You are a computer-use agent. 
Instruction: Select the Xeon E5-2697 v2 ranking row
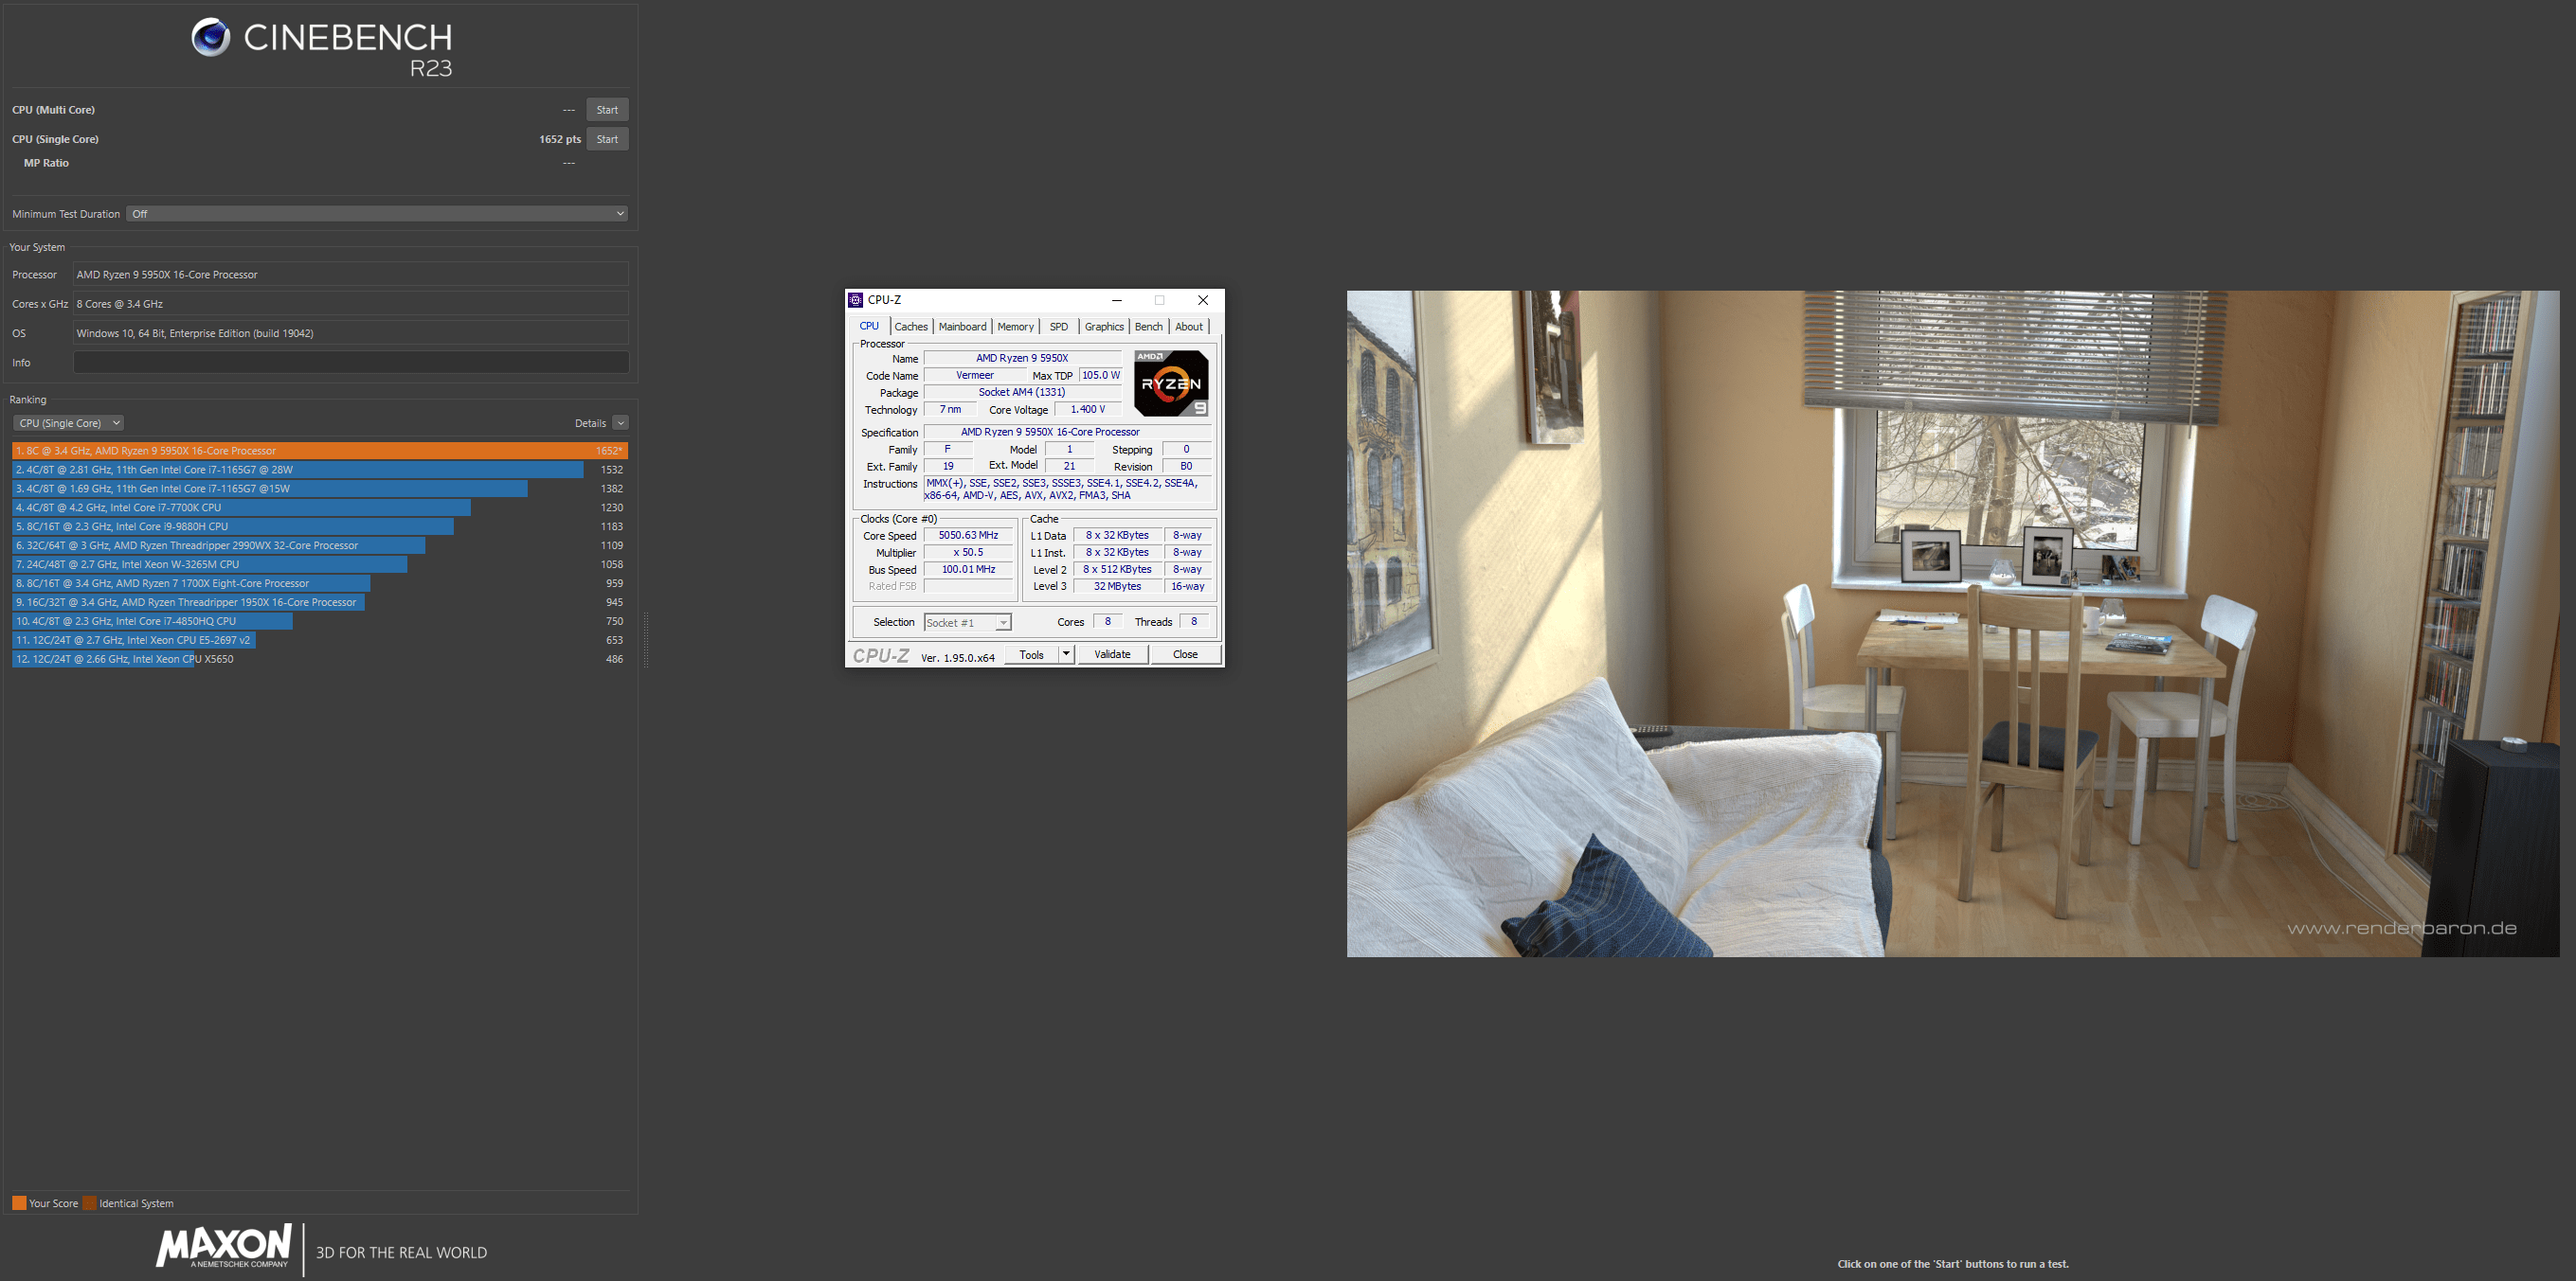pos(320,640)
